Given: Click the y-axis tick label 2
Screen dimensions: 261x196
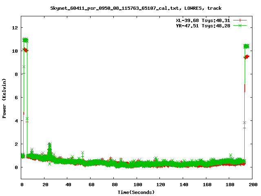Looking at the screenshot, I should 16,144.
